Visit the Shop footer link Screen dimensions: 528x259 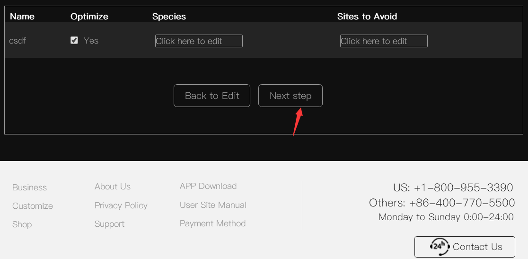click(22, 224)
